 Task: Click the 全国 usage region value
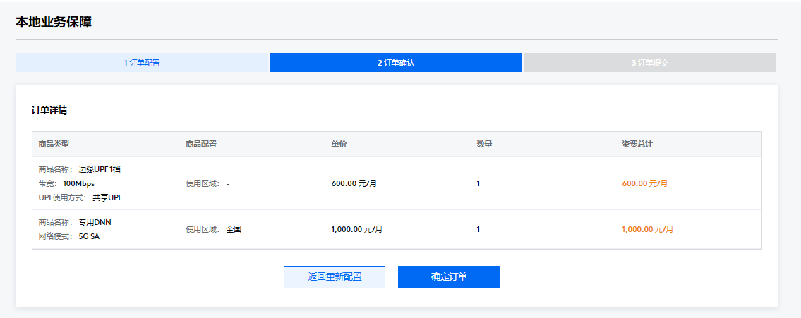(x=234, y=229)
